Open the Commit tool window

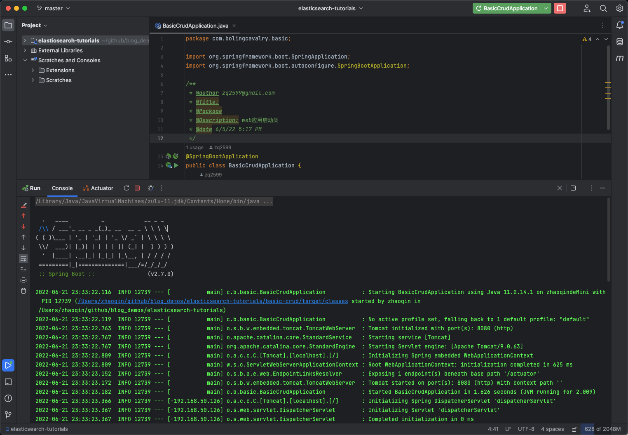(x=8, y=42)
